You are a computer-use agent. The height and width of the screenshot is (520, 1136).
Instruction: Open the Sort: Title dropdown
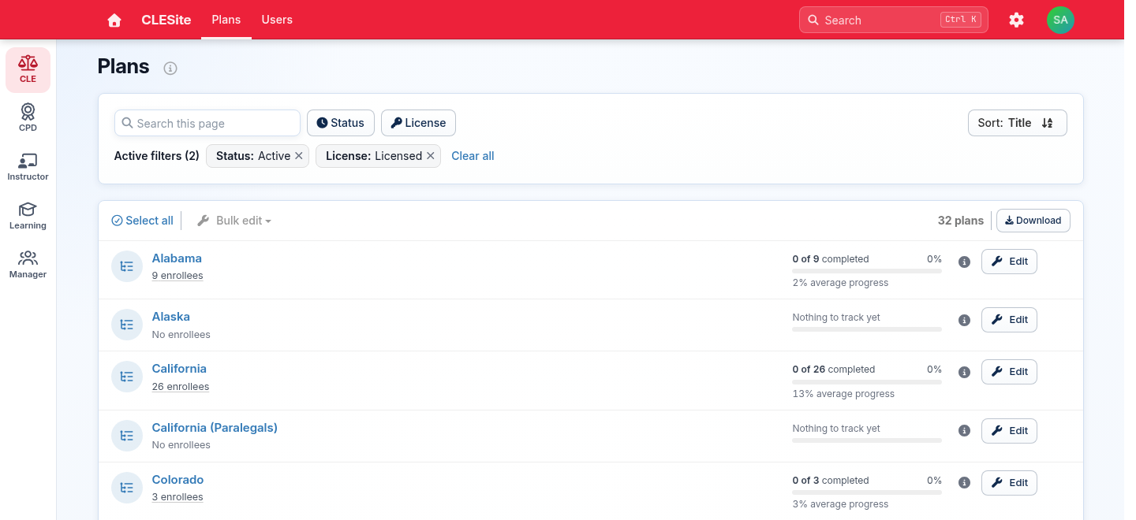pyautogui.click(x=1018, y=123)
